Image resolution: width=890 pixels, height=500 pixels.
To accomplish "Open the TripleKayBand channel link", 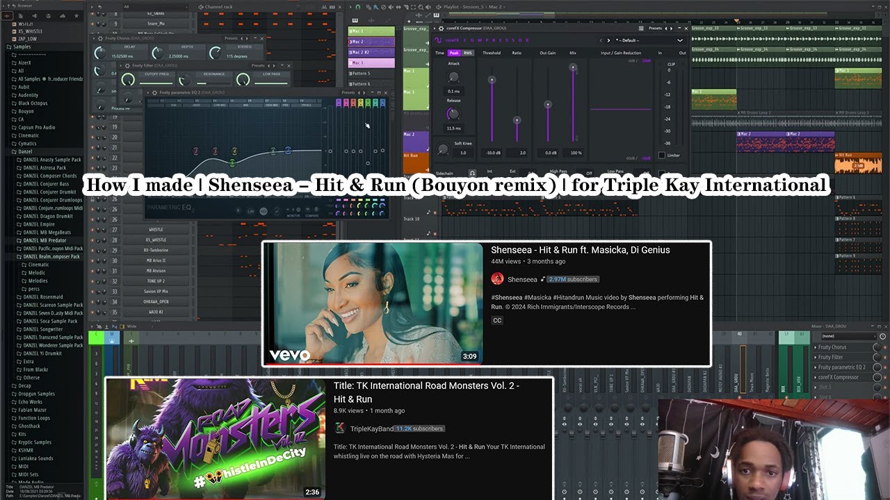I will coord(372,428).
